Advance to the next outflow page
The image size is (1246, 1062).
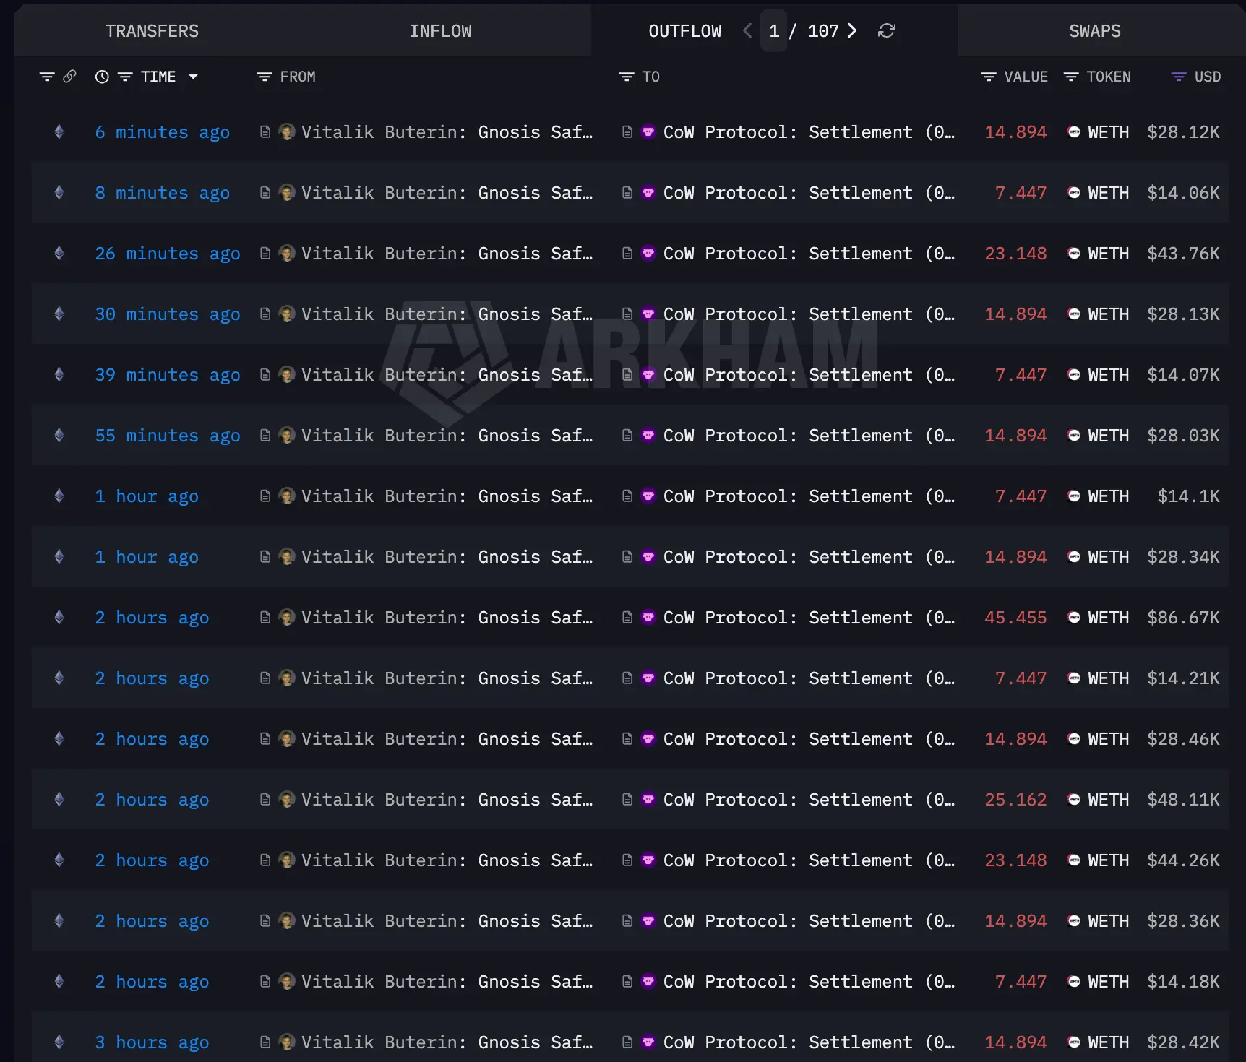pos(852,30)
